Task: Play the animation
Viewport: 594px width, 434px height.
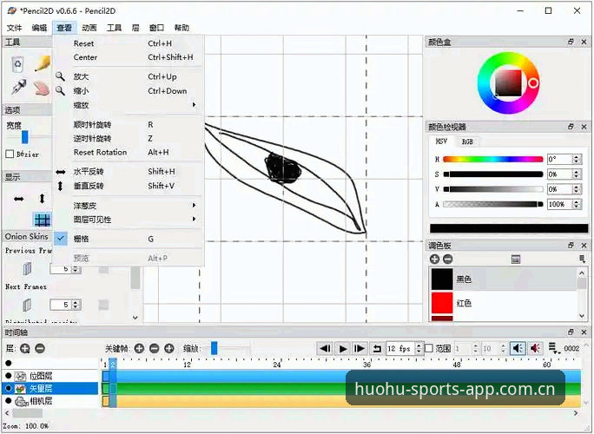Action: tap(343, 348)
